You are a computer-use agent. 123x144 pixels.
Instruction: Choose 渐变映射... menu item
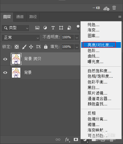click(x=101, y=130)
